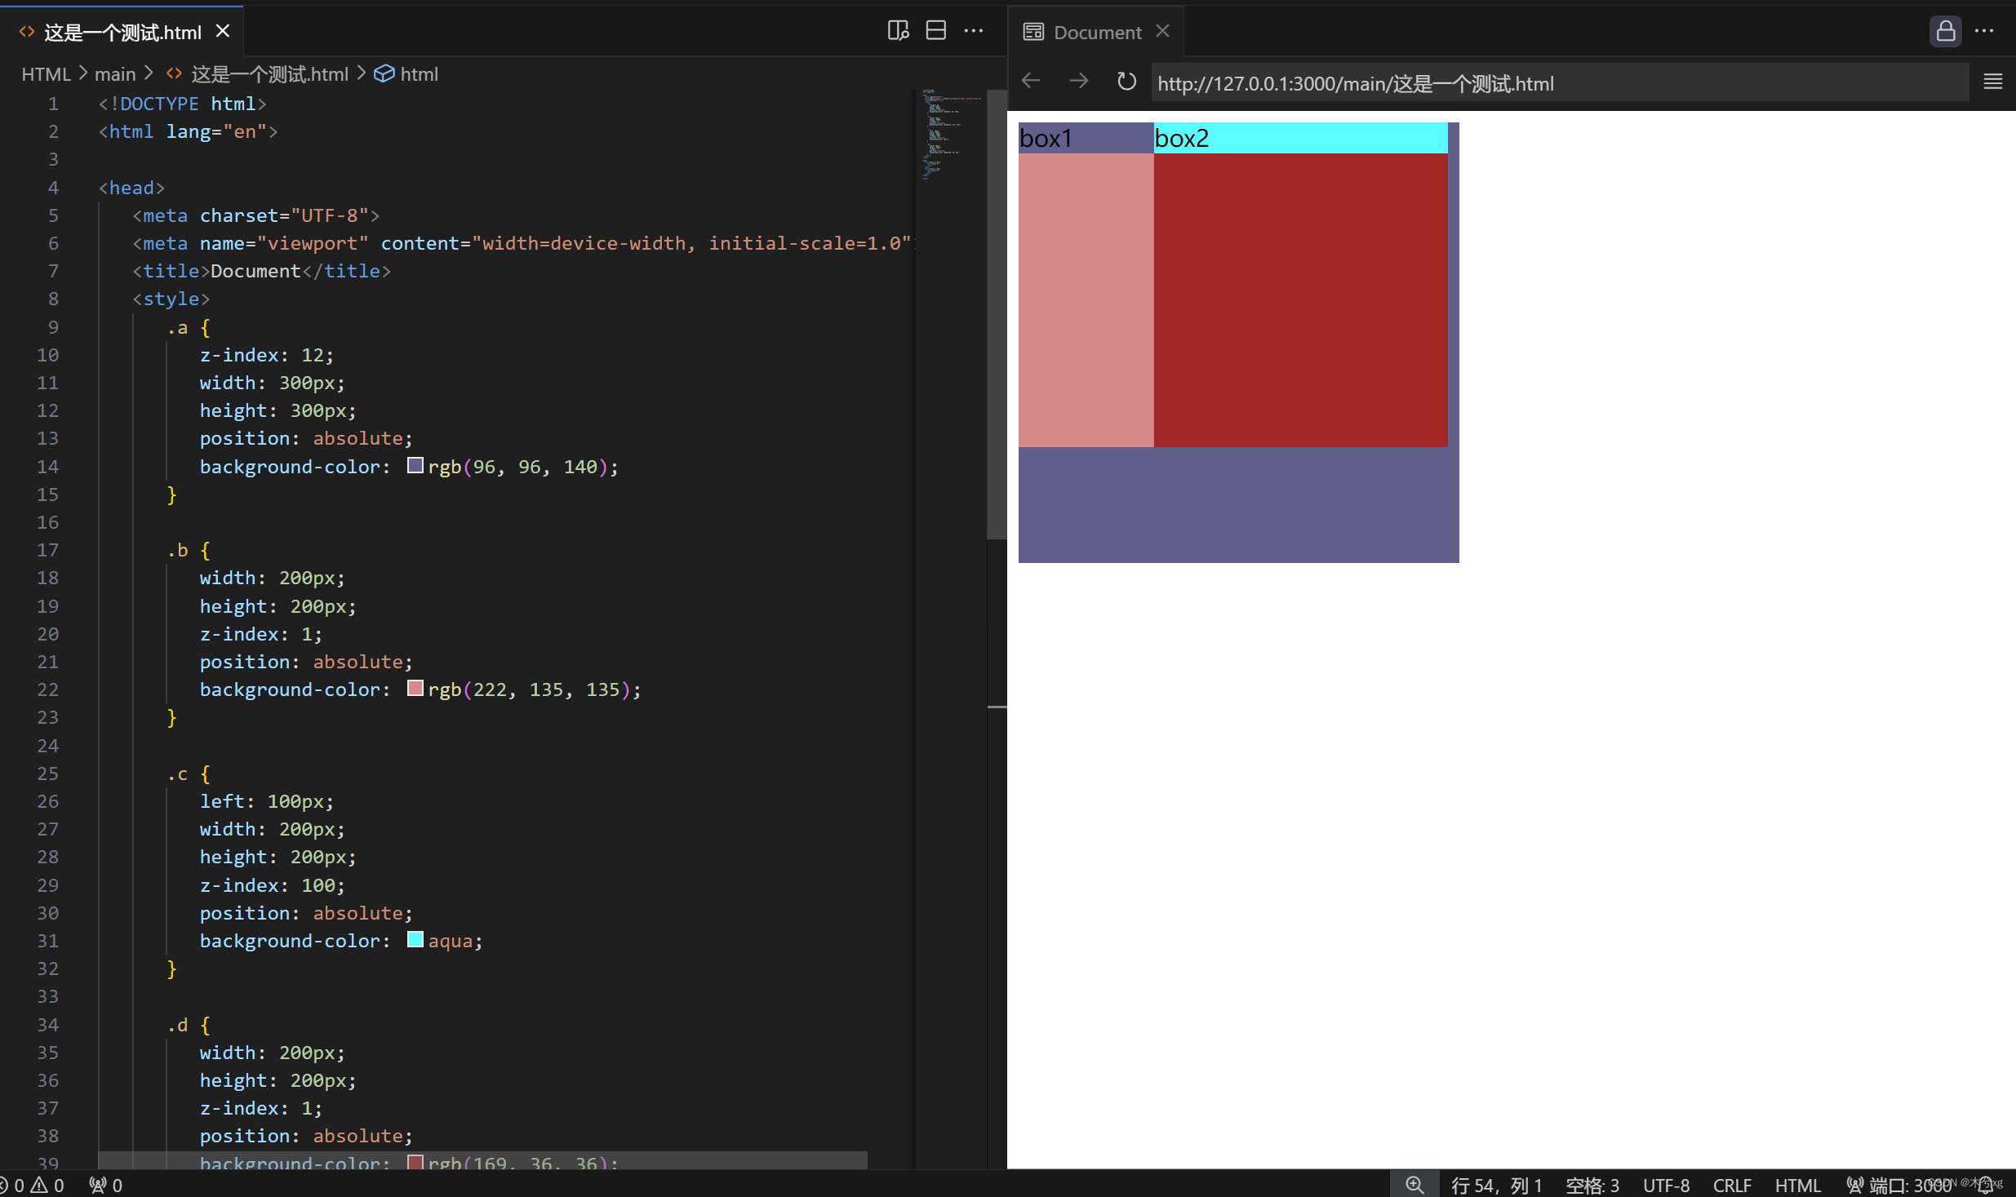Open the CRLF line ending selector
2016x1197 pixels.
[x=1732, y=1185]
